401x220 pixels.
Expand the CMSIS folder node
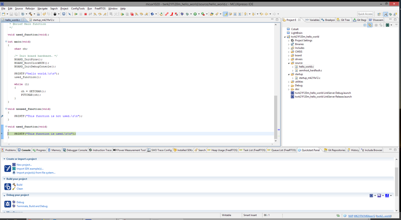tap(289, 52)
